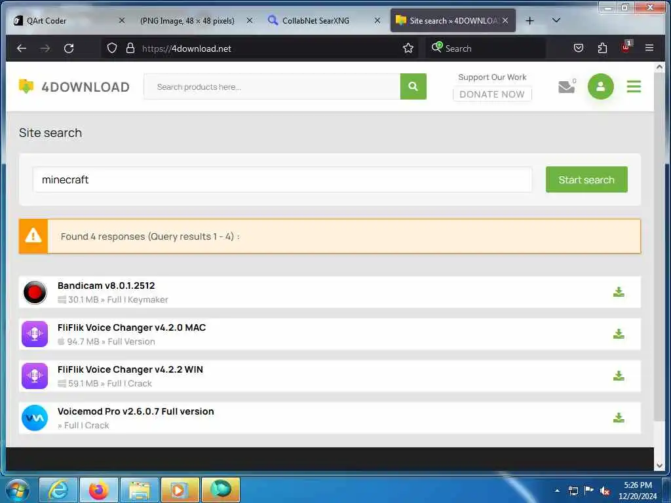Bookmark this page with star icon
671x503 pixels.
click(408, 48)
